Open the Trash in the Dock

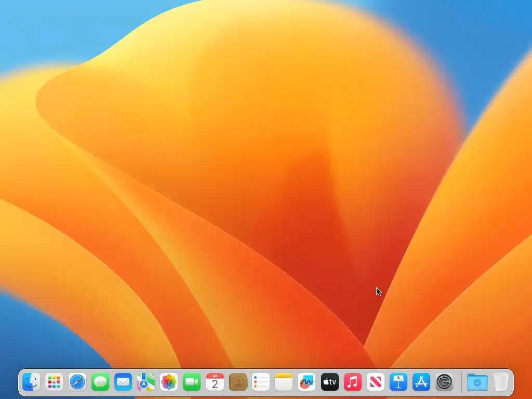501,382
